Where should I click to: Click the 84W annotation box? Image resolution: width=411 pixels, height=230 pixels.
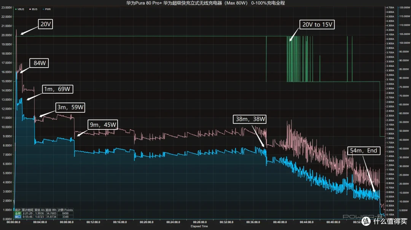pos(39,63)
